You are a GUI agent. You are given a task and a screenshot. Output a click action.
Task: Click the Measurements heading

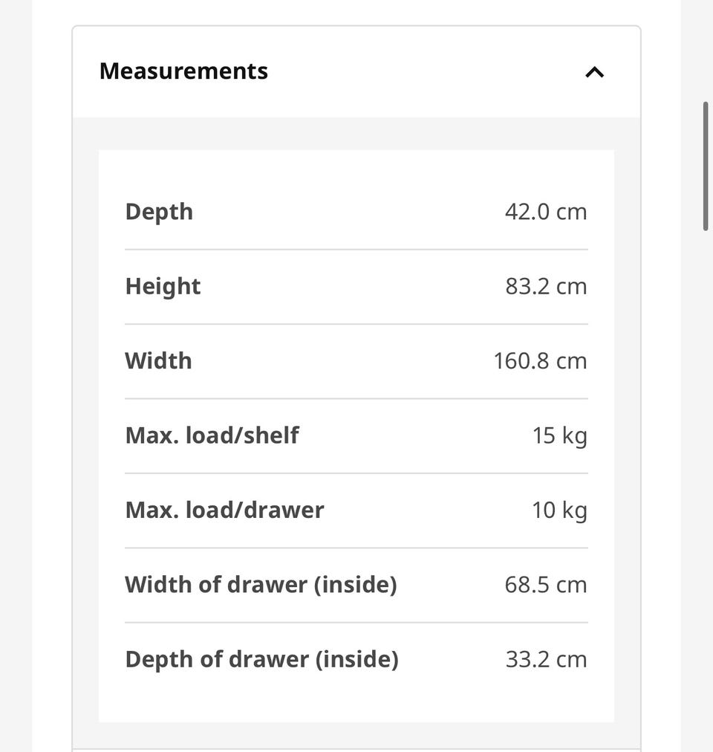click(x=183, y=71)
